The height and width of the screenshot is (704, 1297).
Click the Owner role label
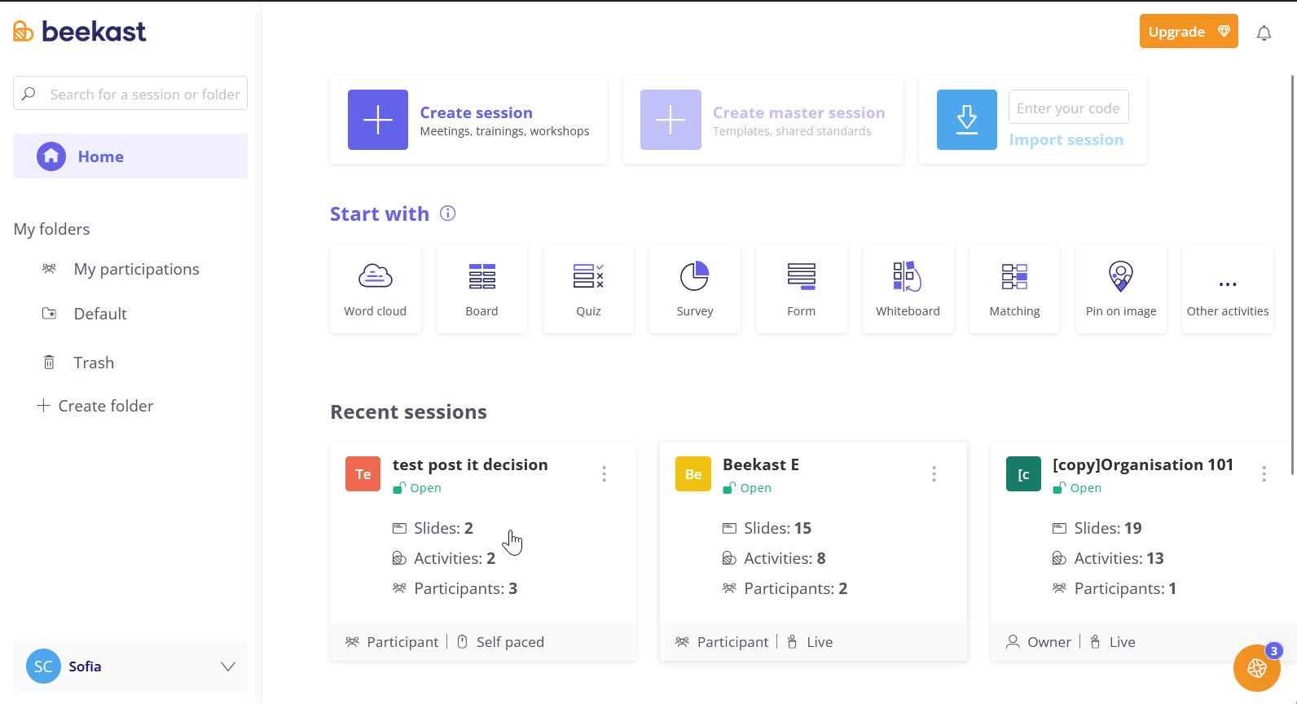(x=1049, y=642)
